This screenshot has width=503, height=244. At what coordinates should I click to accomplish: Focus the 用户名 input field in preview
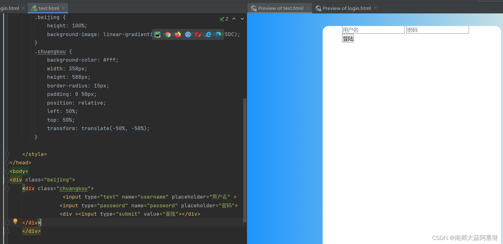point(373,30)
